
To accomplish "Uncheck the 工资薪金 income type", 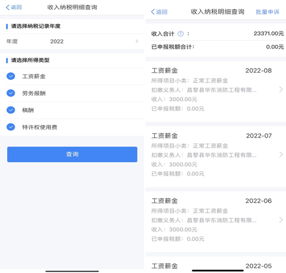I will [11, 76].
